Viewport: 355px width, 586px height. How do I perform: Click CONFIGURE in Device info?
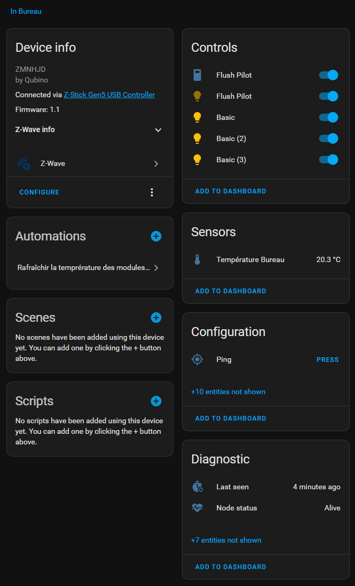40,192
